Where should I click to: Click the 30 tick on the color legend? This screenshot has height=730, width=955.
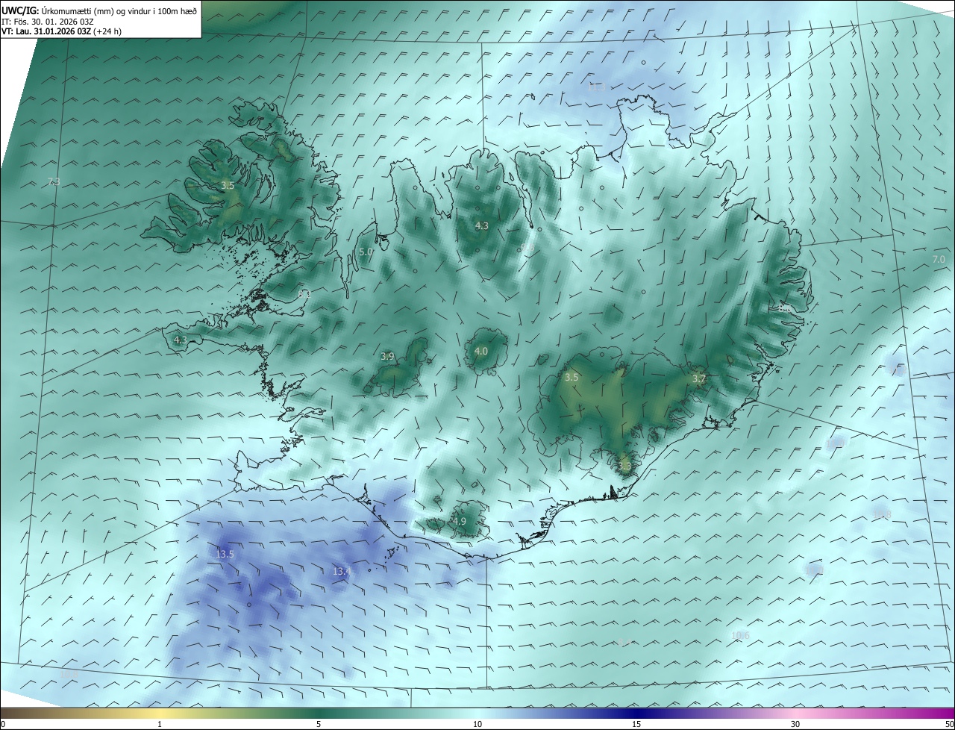tap(795, 723)
